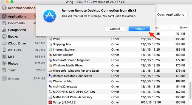Click the vertical scrollbar of the app list

[x=190, y=90]
